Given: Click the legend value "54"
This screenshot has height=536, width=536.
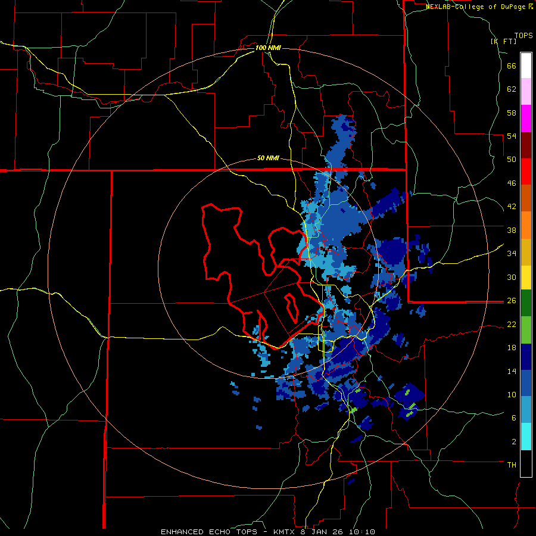Looking at the screenshot, I should [512, 136].
